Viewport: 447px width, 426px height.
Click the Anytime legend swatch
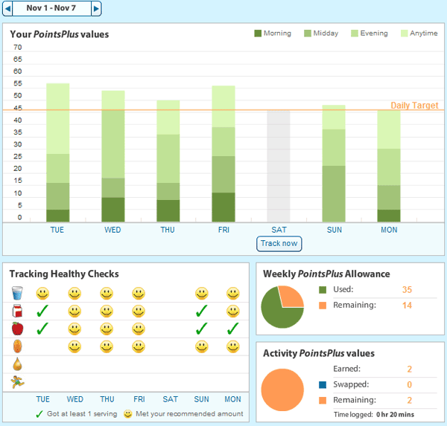tap(405, 33)
